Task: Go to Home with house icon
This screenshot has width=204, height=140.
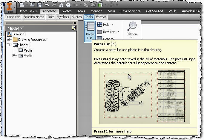Action: pyautogui.click(x=61, y=5)
